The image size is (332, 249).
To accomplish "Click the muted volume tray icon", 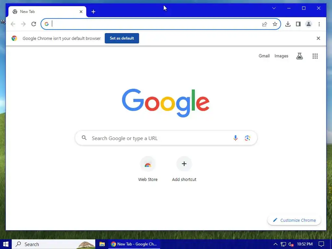I will pos(291,244).
